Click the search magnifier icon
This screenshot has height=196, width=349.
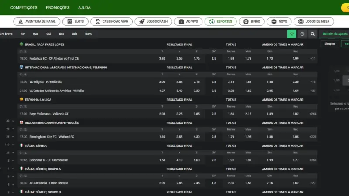(313, 34)
